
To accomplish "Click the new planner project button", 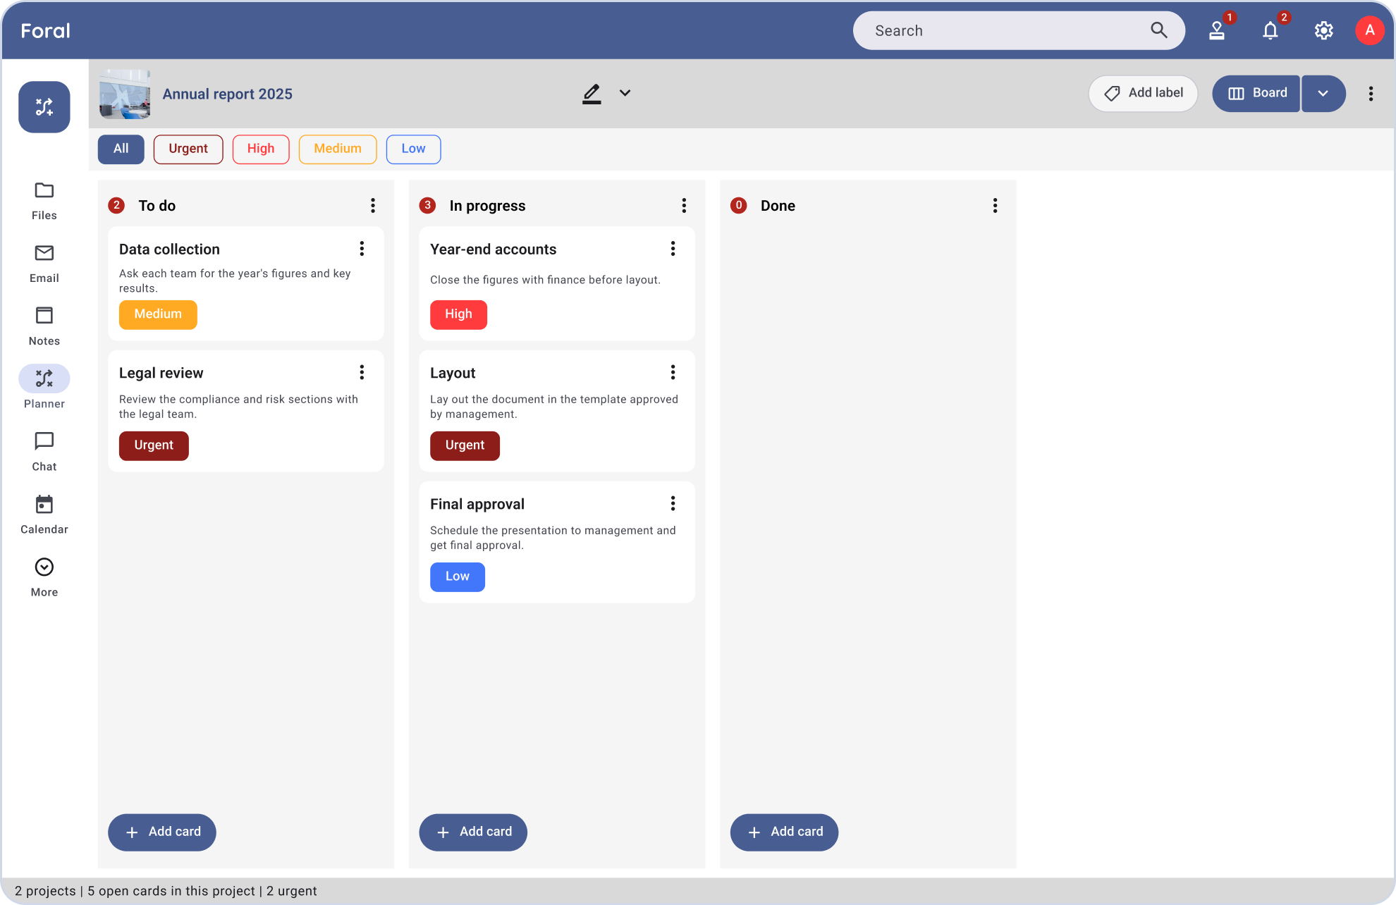I will (x=44, y=107).
